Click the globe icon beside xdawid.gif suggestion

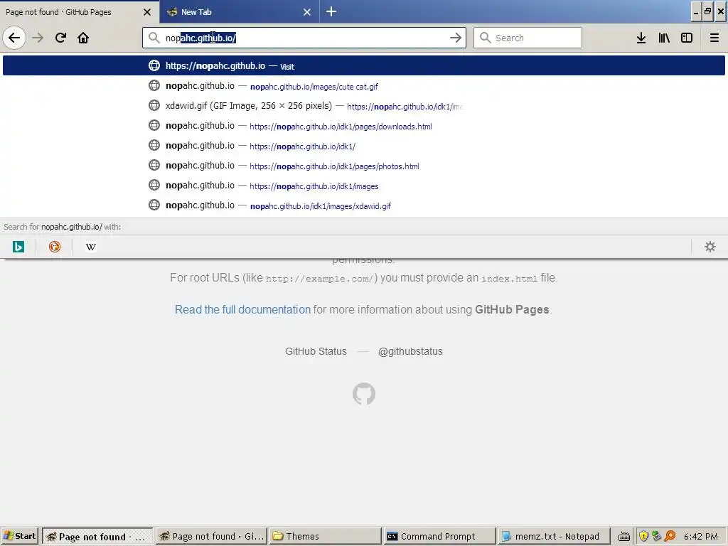154,105
